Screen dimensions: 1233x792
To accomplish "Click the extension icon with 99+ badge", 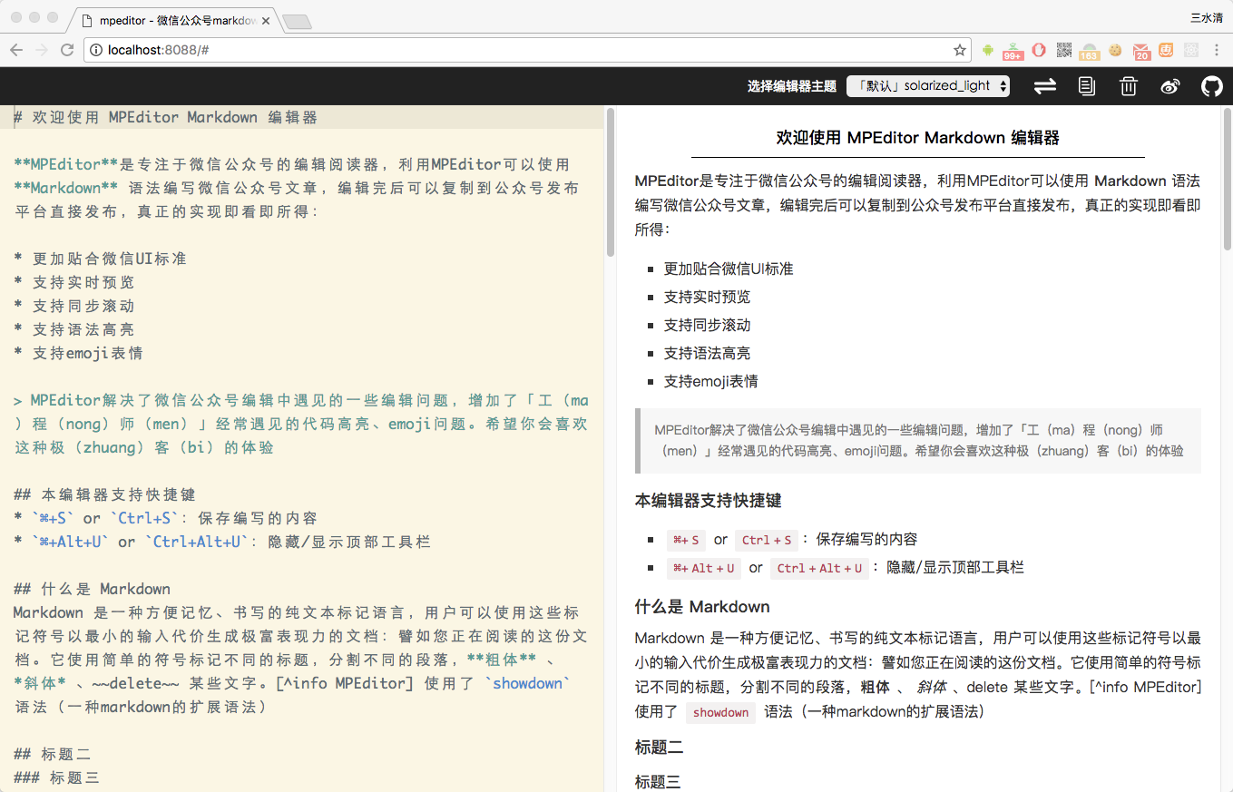I will tap(1013, 51).
